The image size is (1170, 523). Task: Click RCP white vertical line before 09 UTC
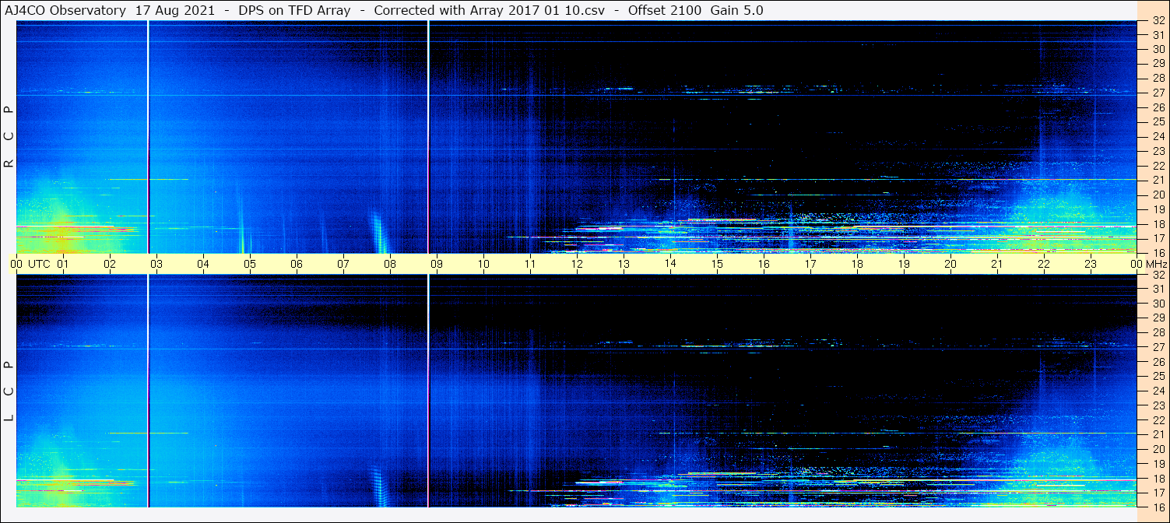pos(428,137)
